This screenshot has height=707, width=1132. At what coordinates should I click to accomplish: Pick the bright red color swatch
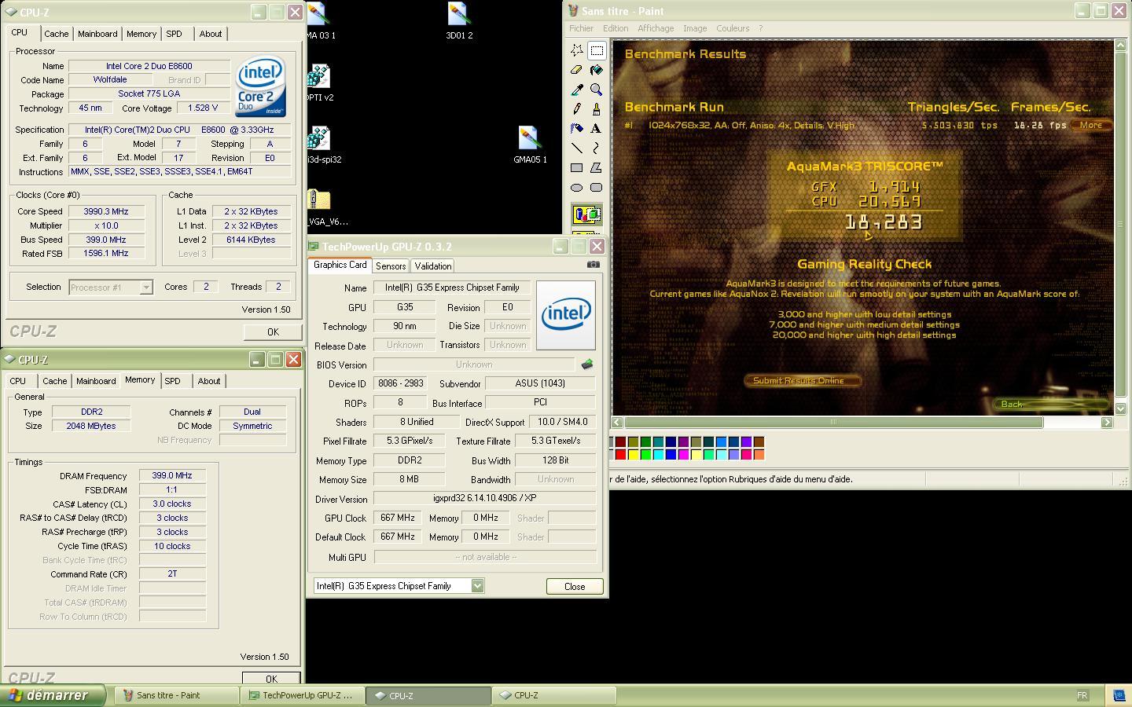click(x=620, y=454)
